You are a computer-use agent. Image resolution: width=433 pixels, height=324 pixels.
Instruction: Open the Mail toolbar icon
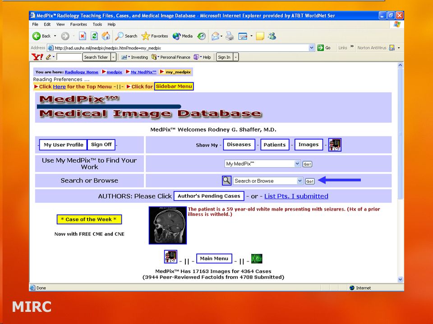pos(216,36)
